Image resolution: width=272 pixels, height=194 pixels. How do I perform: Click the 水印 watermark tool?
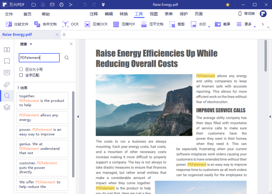pos(199,24)
